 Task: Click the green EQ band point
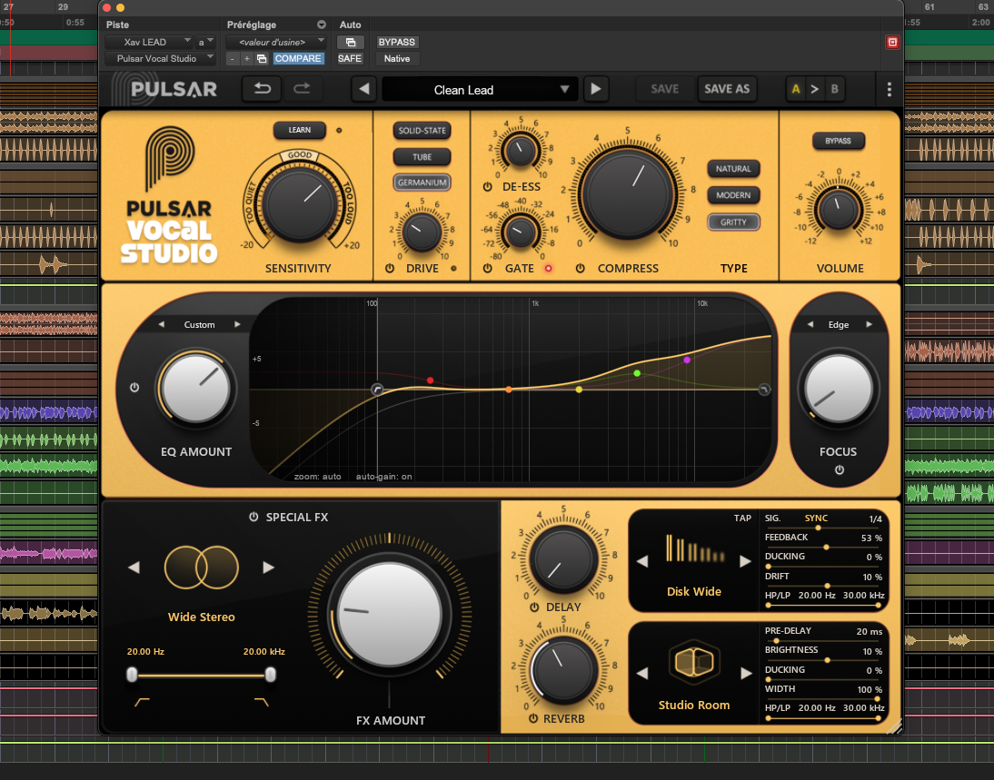tap(637, 373)
